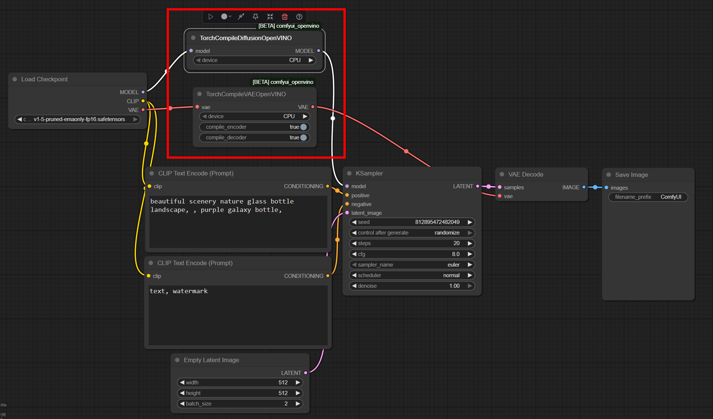Open the node color picker circle
713x419 pixels.
224,17
